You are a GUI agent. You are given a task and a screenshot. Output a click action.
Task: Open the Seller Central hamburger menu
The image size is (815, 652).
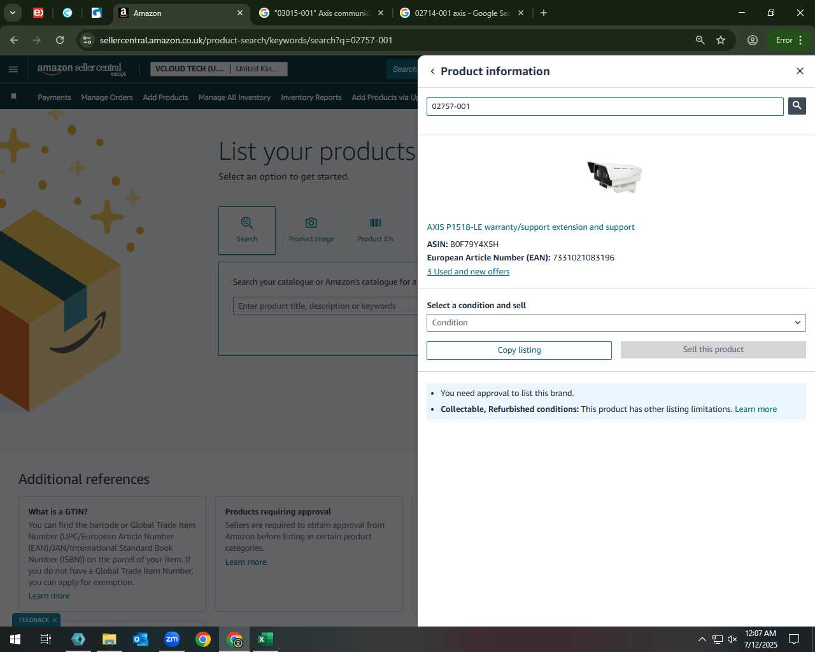(13, 69)
